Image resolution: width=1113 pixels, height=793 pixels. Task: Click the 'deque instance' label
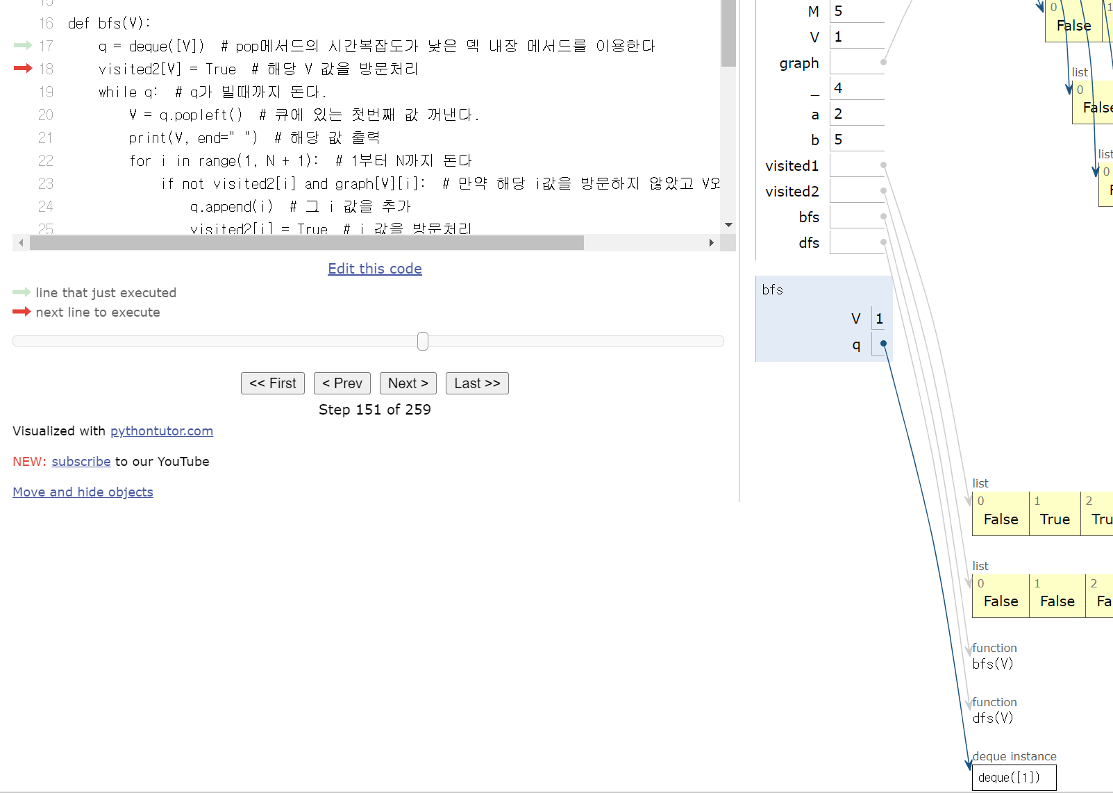coord(1014,756)
